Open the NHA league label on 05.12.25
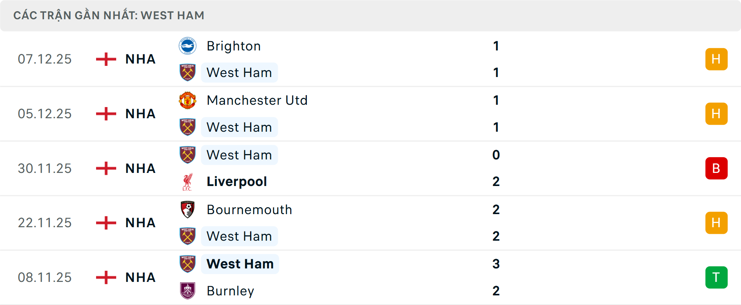 (140, 114)
